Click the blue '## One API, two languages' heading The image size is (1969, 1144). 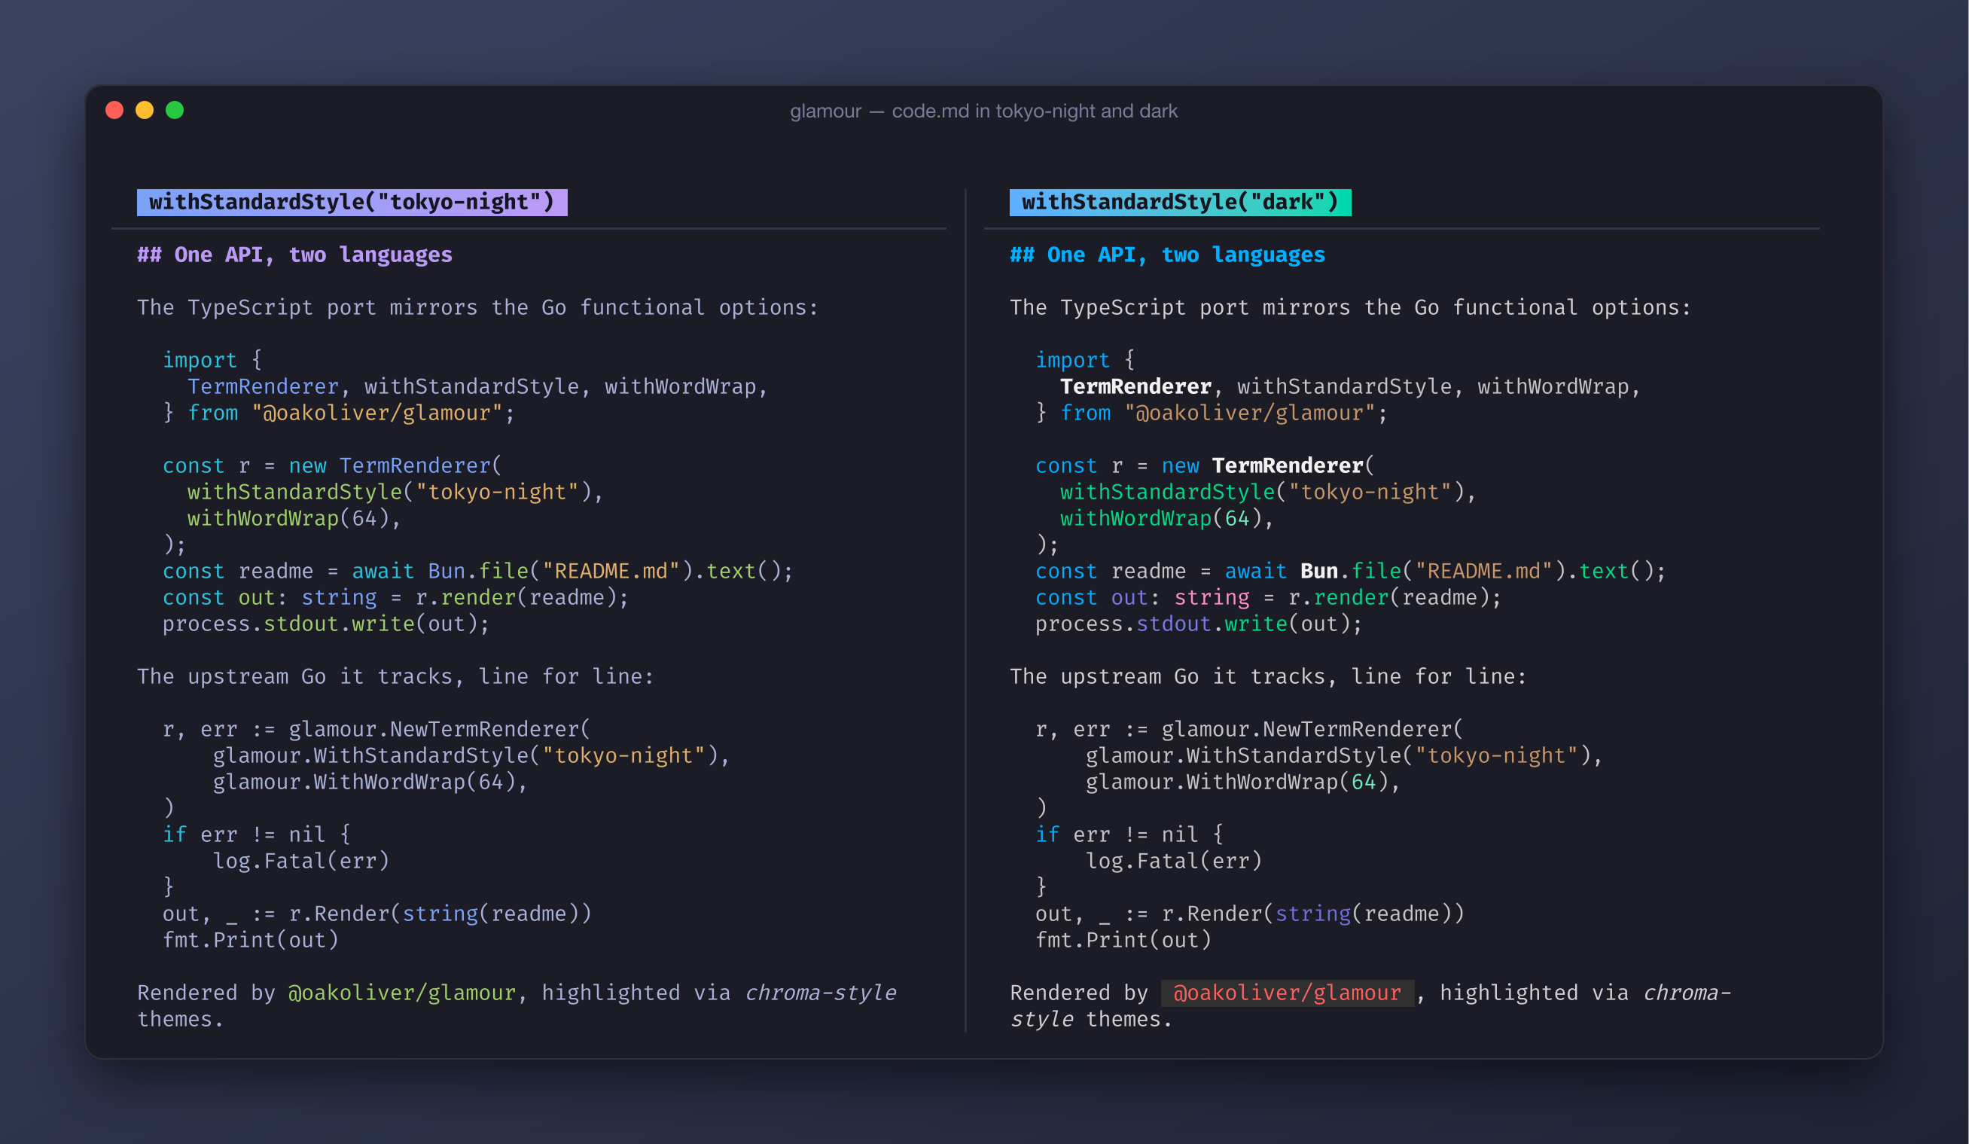point(1167,255)
